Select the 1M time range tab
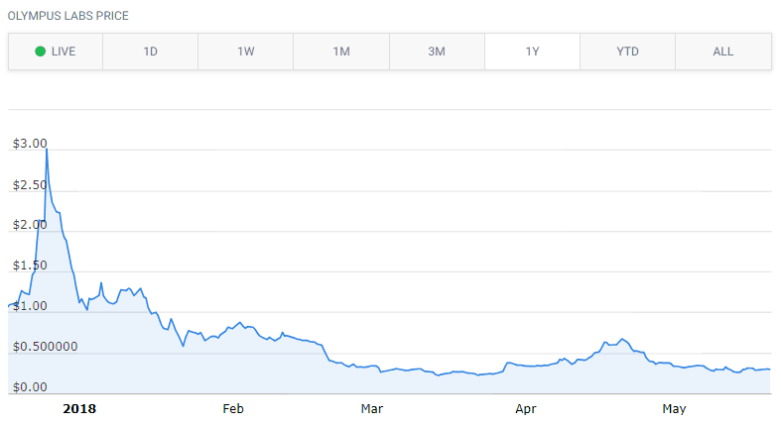Image resolution: width=781 pixels, height=425 pixels. [341, 52]
